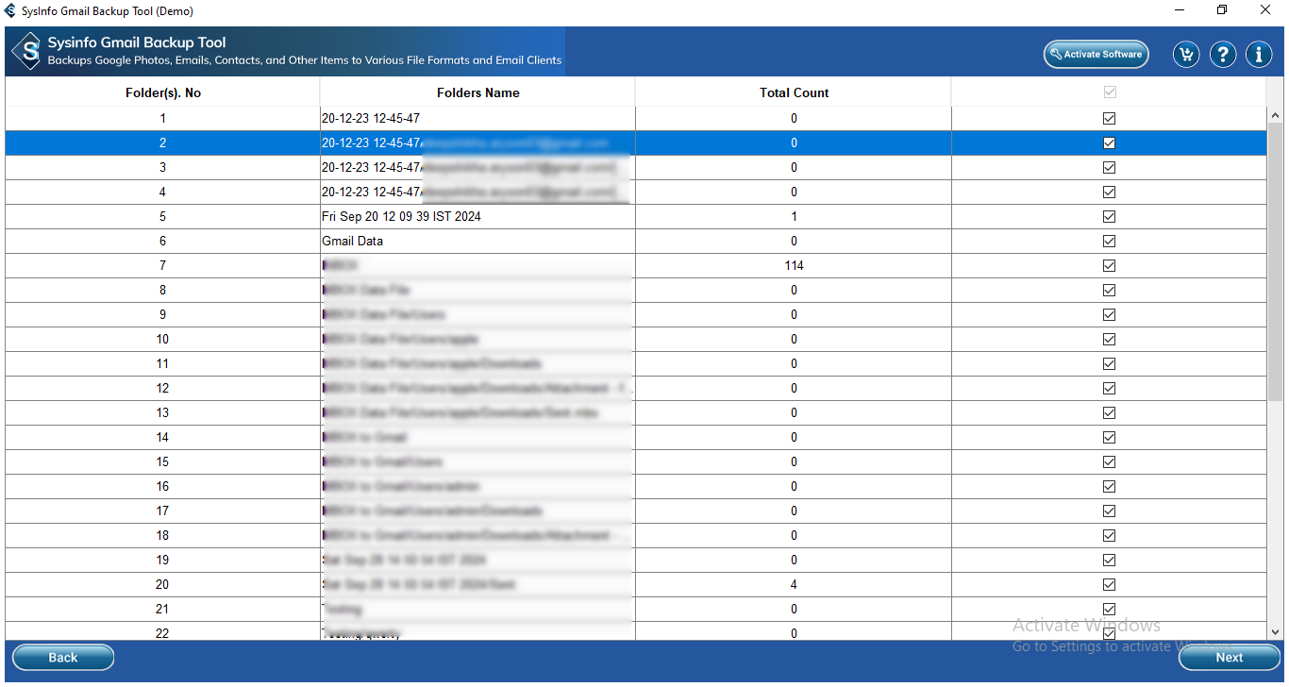1289x687 pixels.
Task: Toggle the checkbox for folder number 17
Action: (1109, 511)
